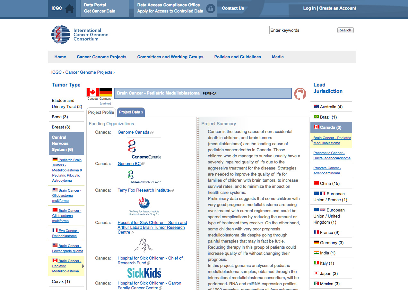Screen dimensions: 408x290
Task: Click the Genome British Columbia logo
Action: 144,177
